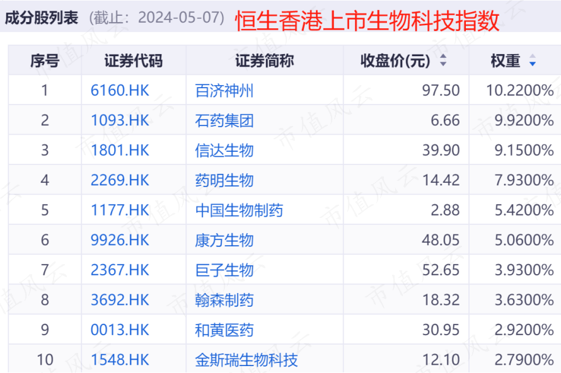Screen dimensions: 561x373
Task: Select row number 10 cell
Action: [x=45, y=360]
